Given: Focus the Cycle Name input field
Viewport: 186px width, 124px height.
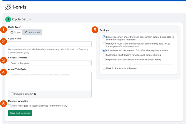Looking at the screenshot, I should 50,44.
